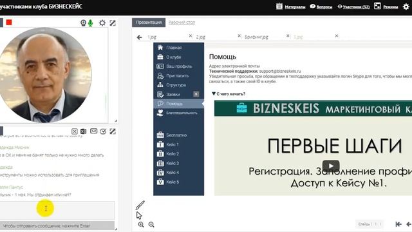412x232 pixels.
Task: Toggle the checkmark icon in chat toolbar
Action: coord(103,131)
